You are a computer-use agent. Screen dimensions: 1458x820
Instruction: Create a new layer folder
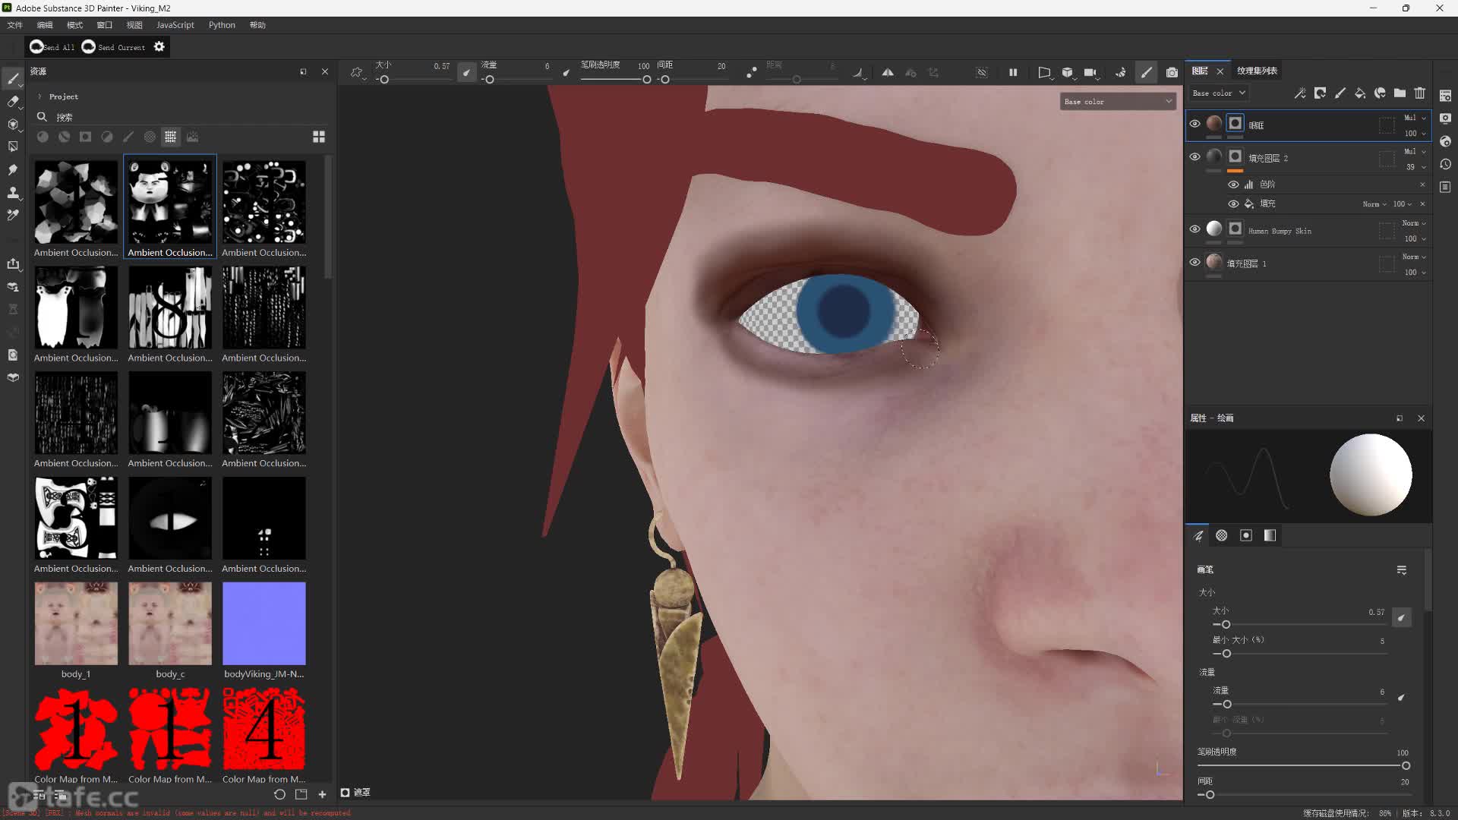[1400, 93]
